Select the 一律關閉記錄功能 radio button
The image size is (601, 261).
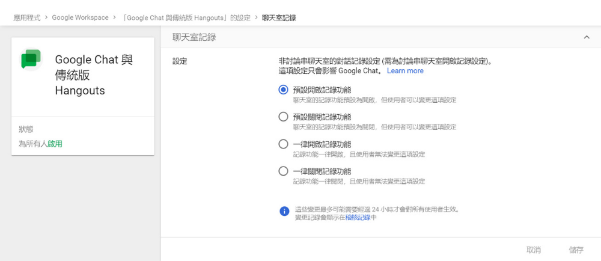point(283,171)
